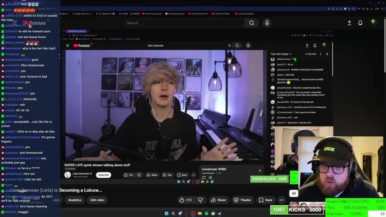The height and width of the screenshot is (217, 386).
Task: Click notifications bell in inner YouTube window
Action: click(315, 46)
